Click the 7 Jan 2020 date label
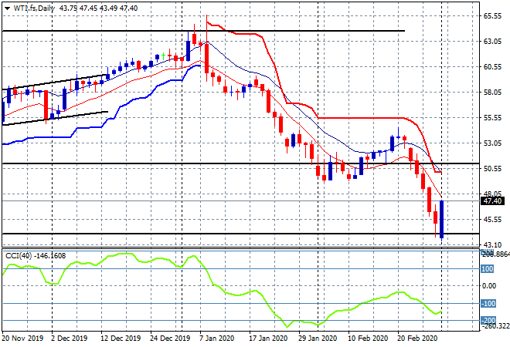510x347 pixels. click(216, 339)
